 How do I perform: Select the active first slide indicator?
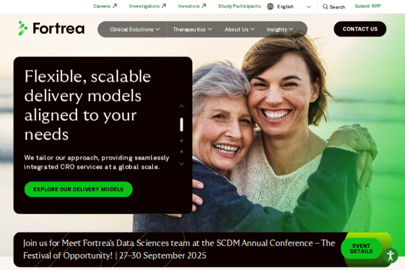181,124
